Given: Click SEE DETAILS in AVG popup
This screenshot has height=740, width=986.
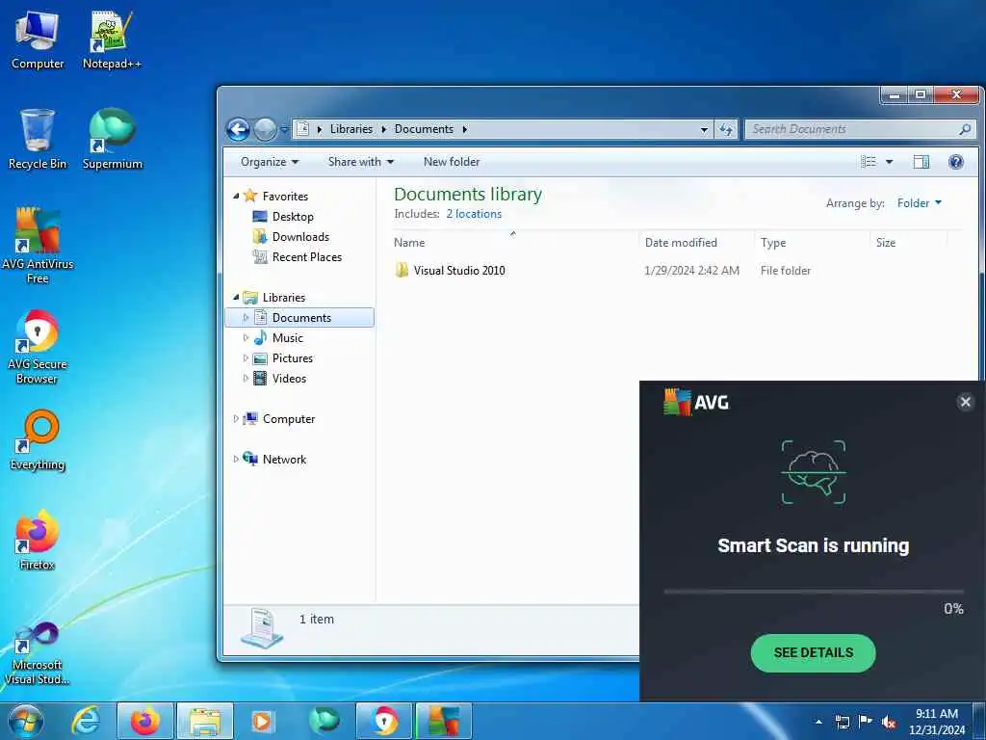Looking at the screenshot, I should pos(813,652).
